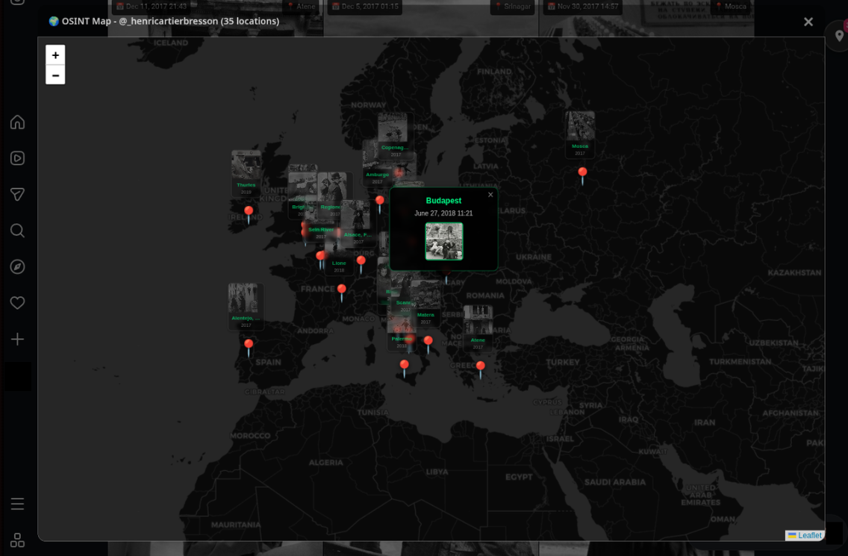Select the red pin in central France
Image resolution: width=848 pixels, height=556 pixels.
pyautogui.click(x=342, y=293)
